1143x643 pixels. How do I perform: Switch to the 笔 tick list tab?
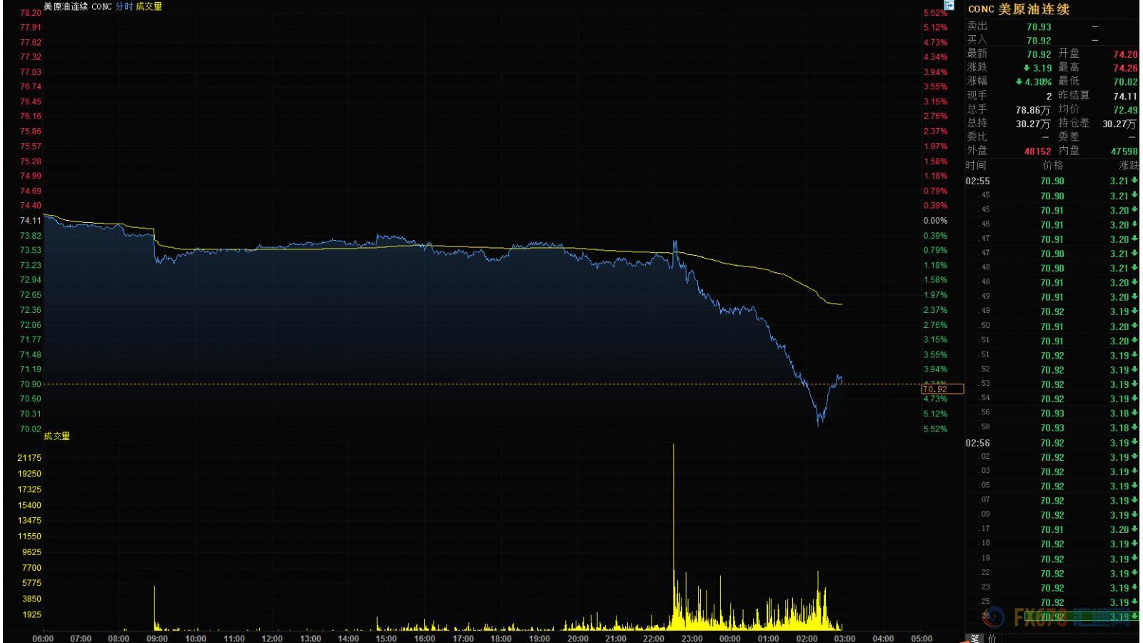975,639
